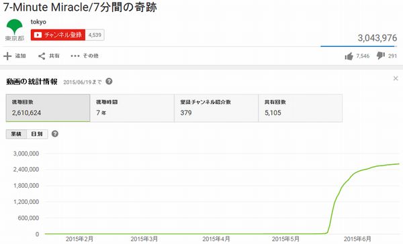Image resolution: width=403 pixels, height=244 pixels.
Task: Click the total view count 3,043,976
Action: [x=377, y=38]
